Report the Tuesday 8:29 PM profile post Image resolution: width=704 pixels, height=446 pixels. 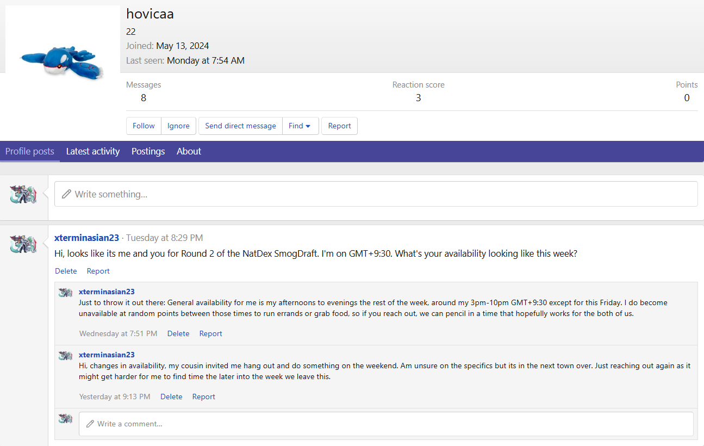(x=98, y=271)
